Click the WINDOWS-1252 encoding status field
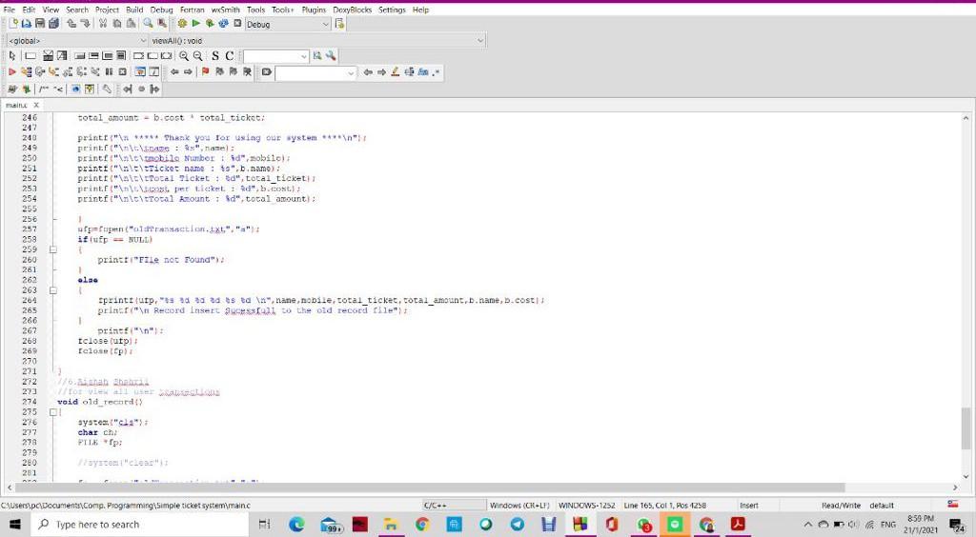976x537 pixels. tap(586, 506)
